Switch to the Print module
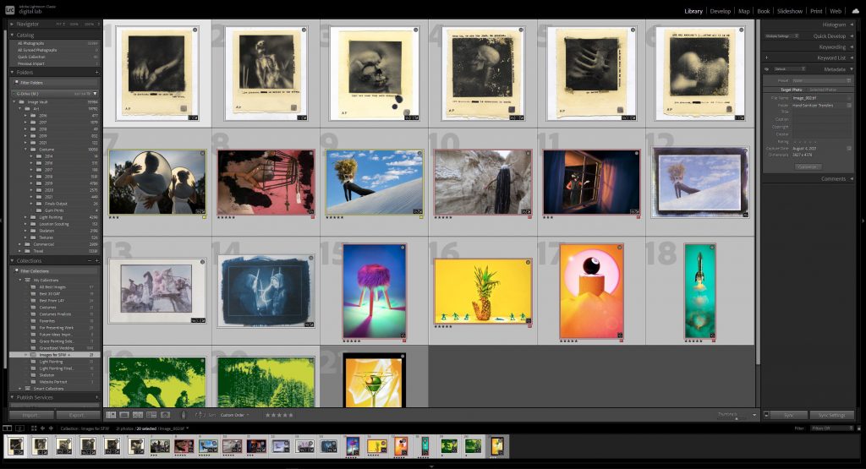The image size is (866, 469). [x=816, y=11]
